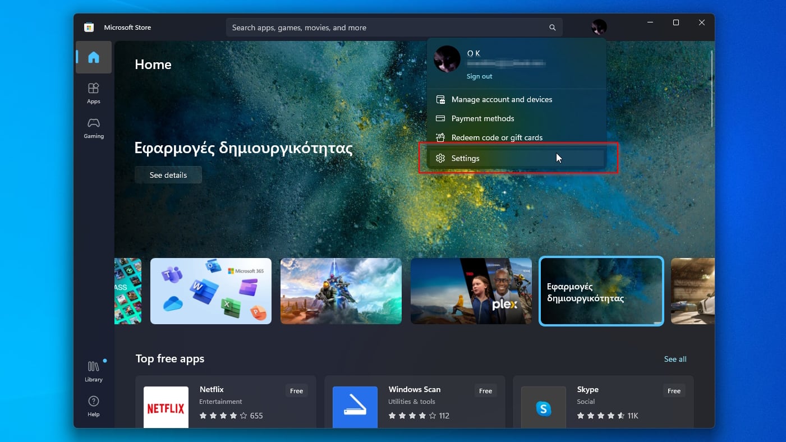Minimize the Microsoft Store window
The image size is (786, 442).
coord(650,22)
